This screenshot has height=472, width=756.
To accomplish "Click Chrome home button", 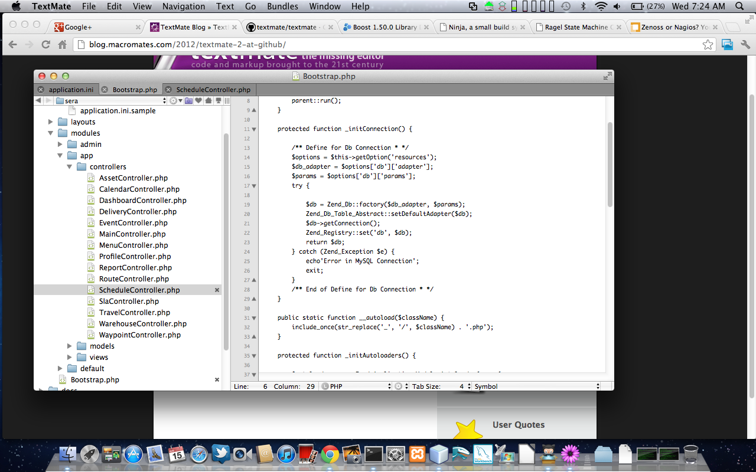I will (x=62, y=45).
